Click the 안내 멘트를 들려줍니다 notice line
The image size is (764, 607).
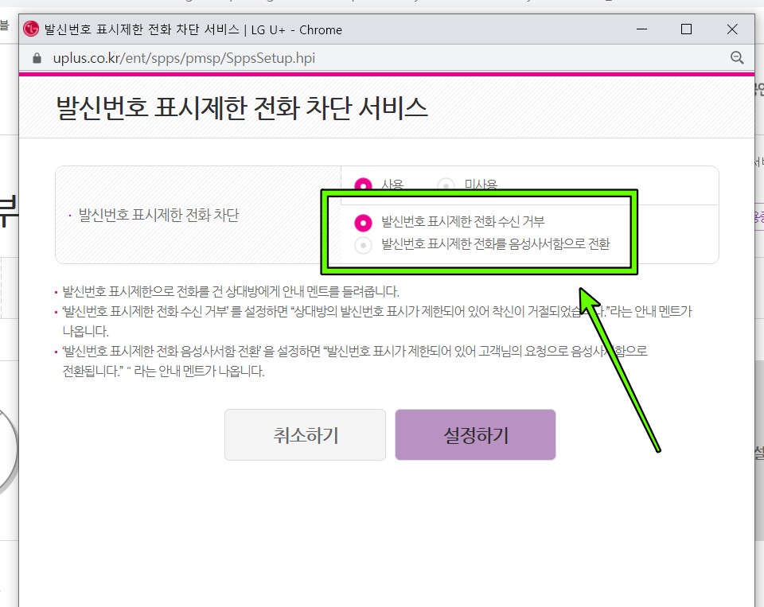click(231, 291)
